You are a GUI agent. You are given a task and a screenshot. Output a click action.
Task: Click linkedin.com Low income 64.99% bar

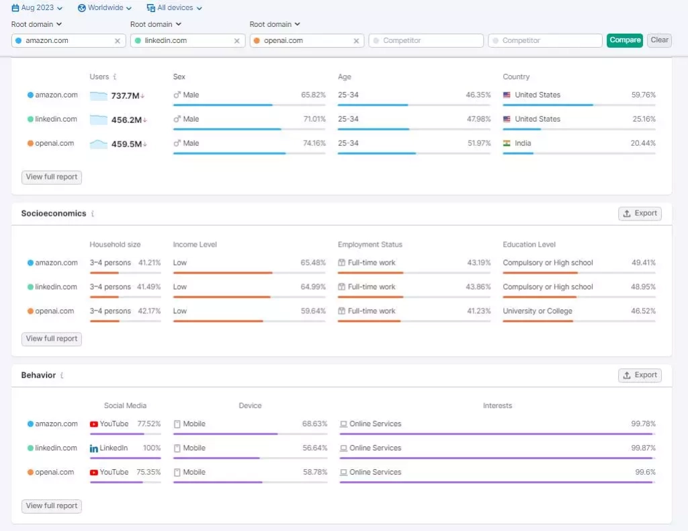point(249,297)
